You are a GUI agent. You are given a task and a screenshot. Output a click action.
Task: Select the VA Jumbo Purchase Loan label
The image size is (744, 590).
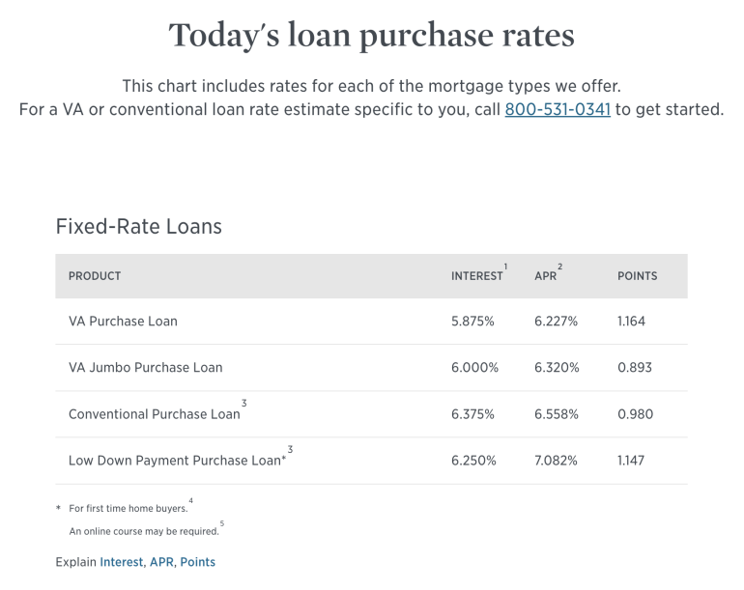pos(145,368)
